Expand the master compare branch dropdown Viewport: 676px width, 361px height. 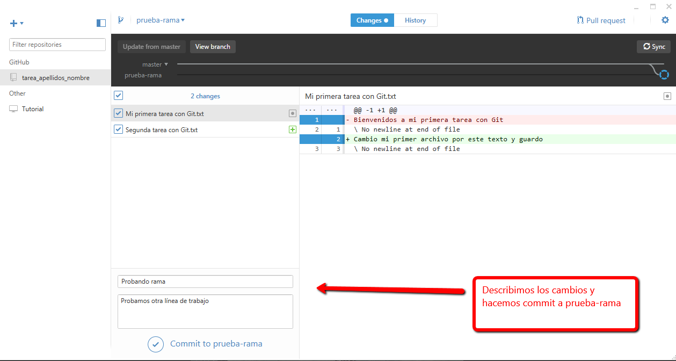click(155, 64)
